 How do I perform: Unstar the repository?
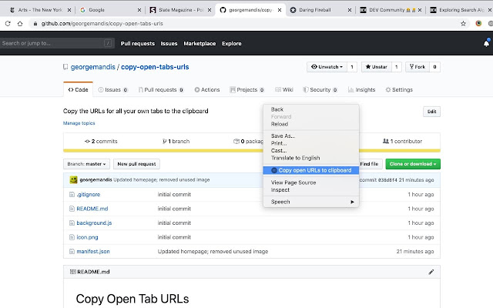click(x=377, y=67)
